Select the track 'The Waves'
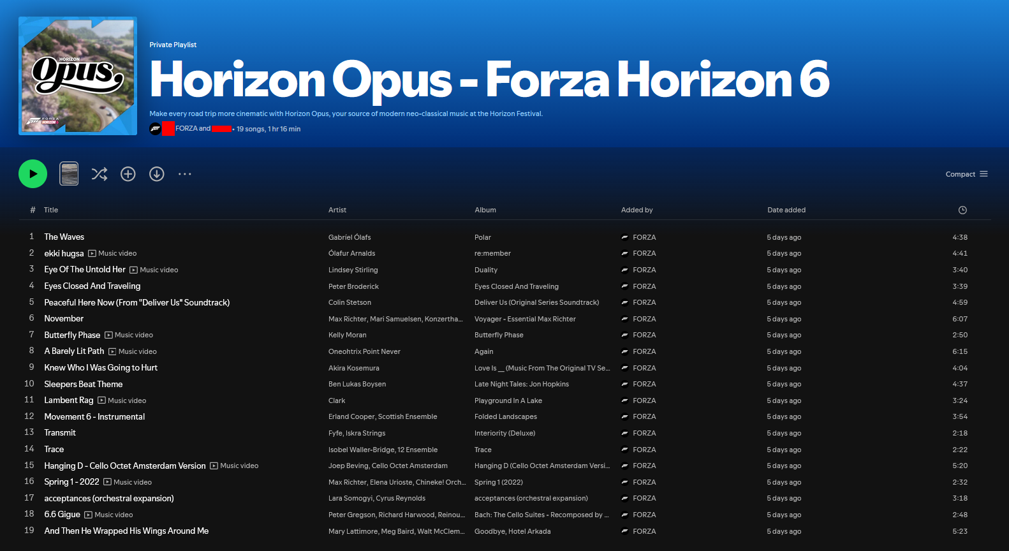Image resolution: width=1009 pixels, height=551 pixels. click(x=64, y=237)
